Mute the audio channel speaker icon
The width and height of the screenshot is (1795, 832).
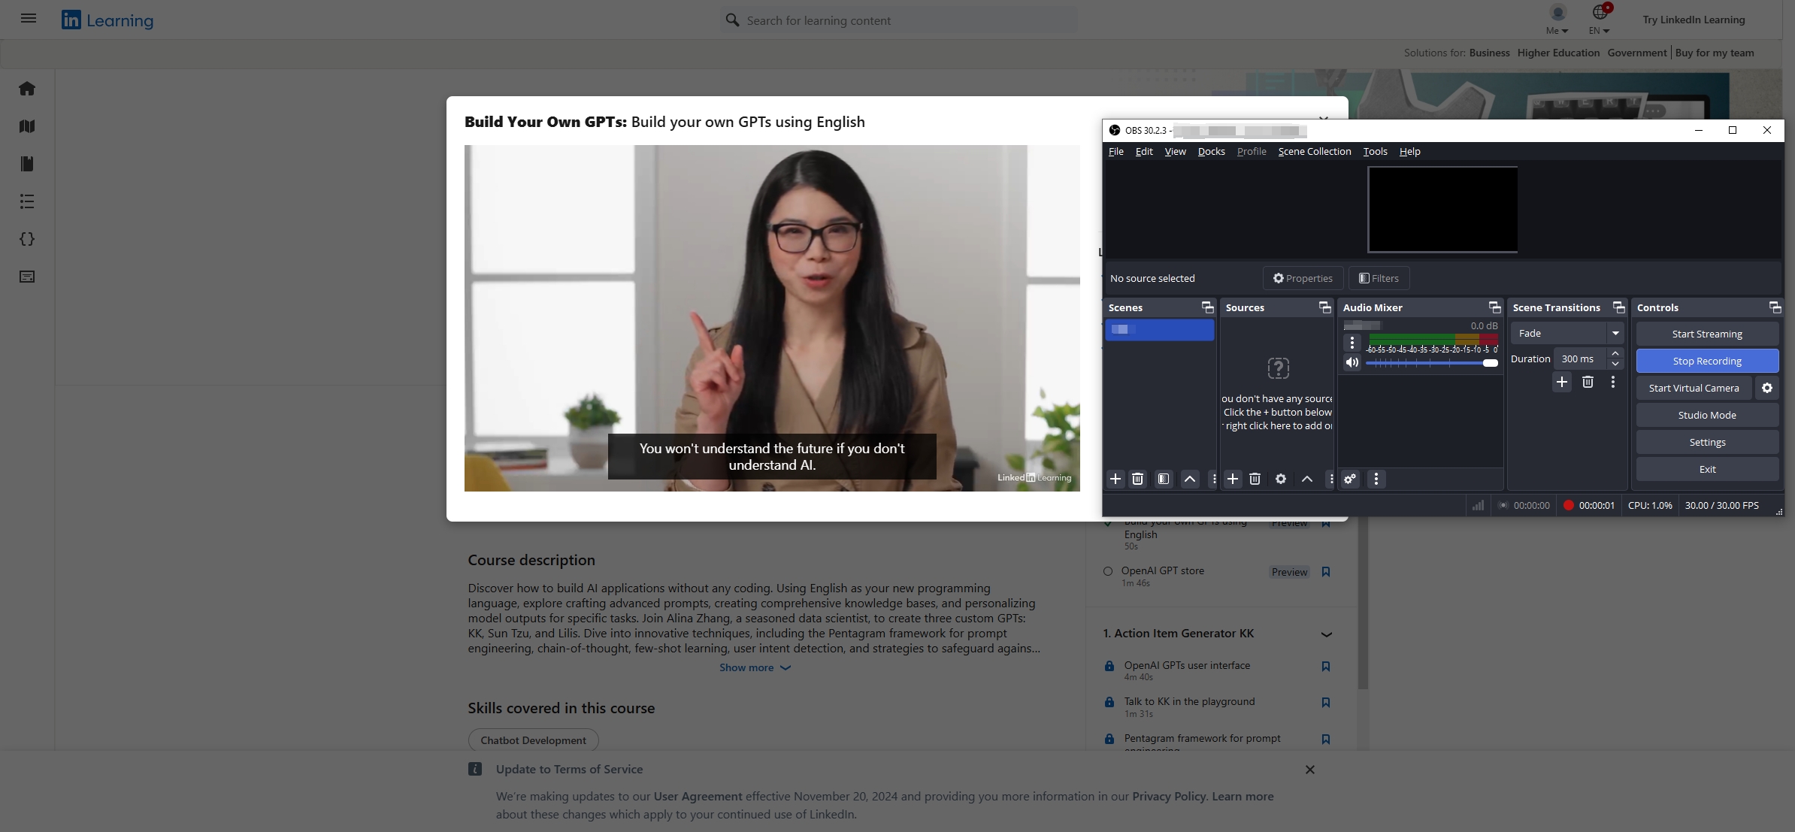pos(1352,363)
